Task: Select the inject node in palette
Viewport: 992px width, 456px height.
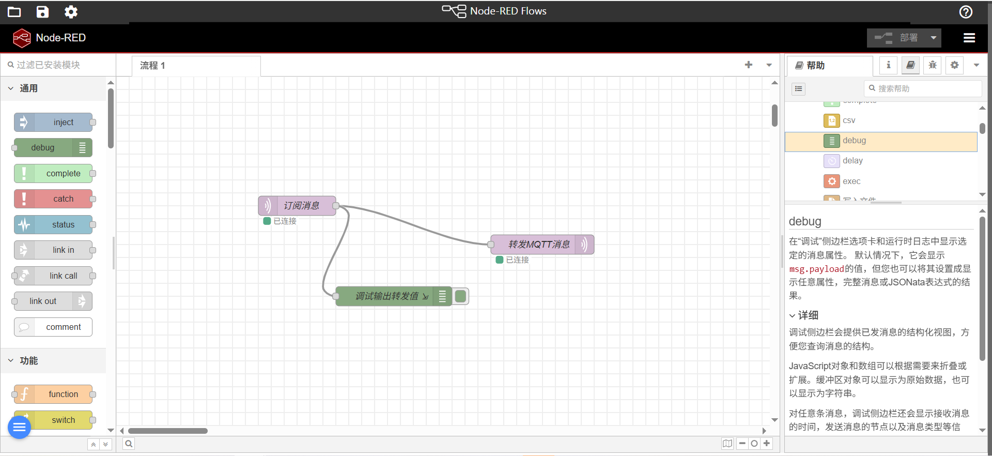Action: [53, 123]
